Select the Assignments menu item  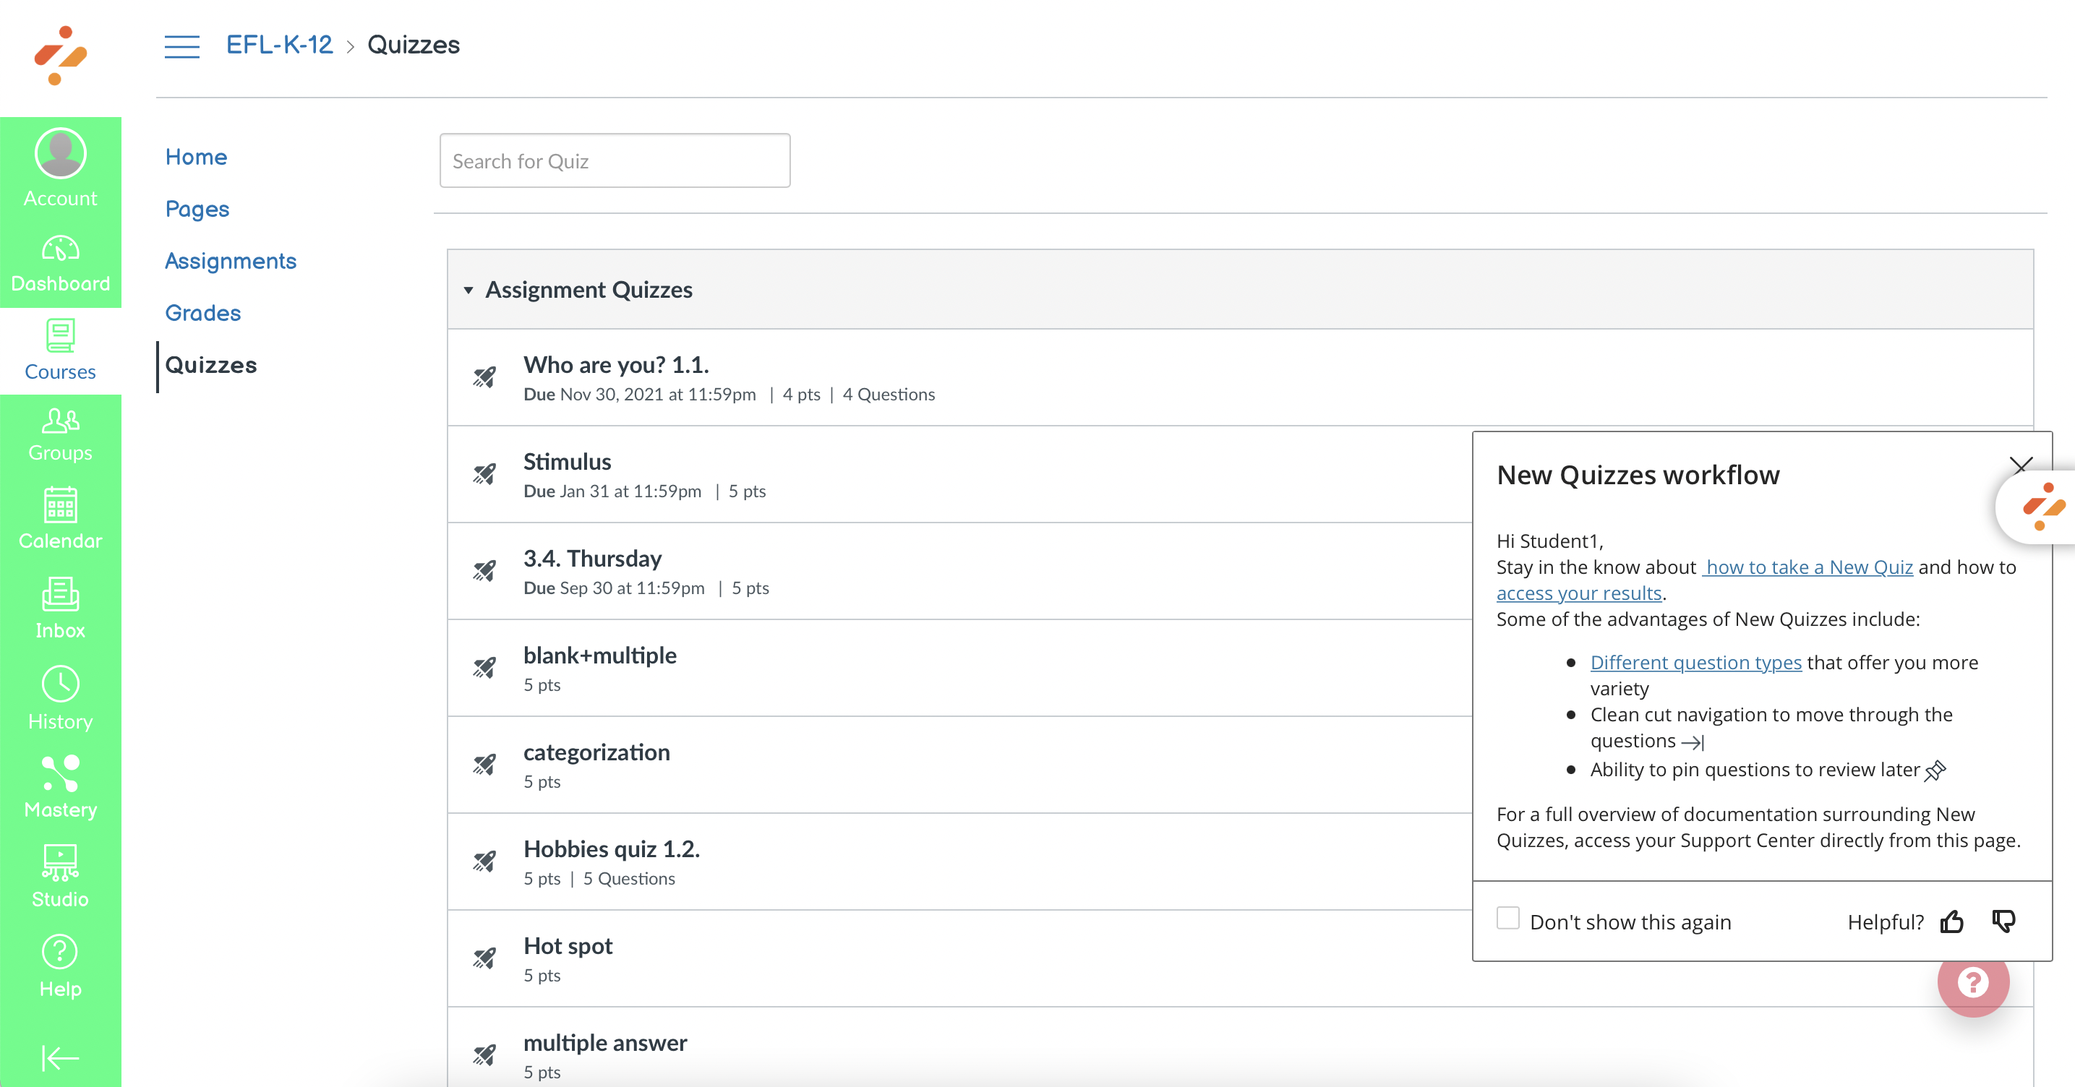pos(231,259)
